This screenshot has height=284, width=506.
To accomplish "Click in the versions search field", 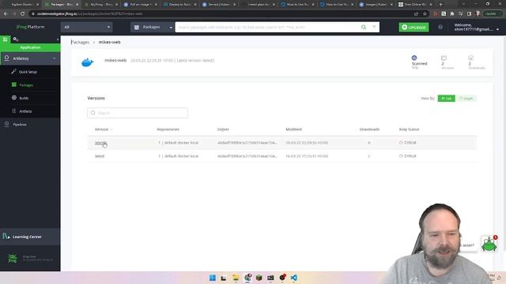I will [138, 113].
